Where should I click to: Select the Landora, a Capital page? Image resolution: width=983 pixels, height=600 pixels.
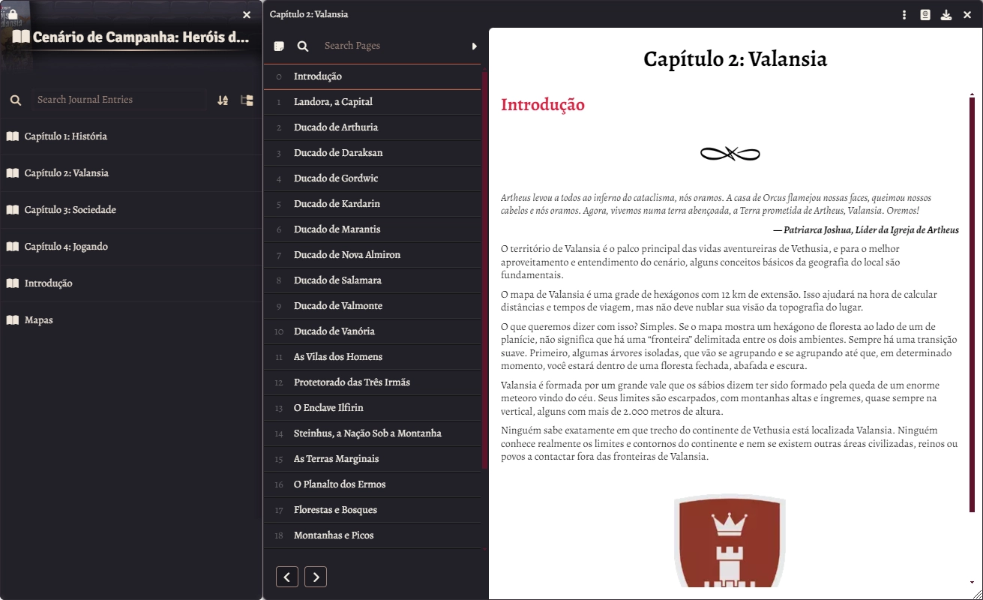(372, 102)
